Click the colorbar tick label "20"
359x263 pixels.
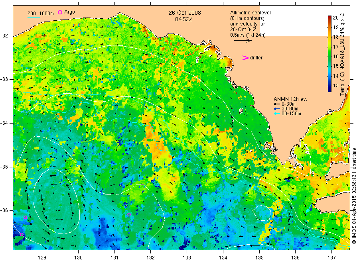336,18
